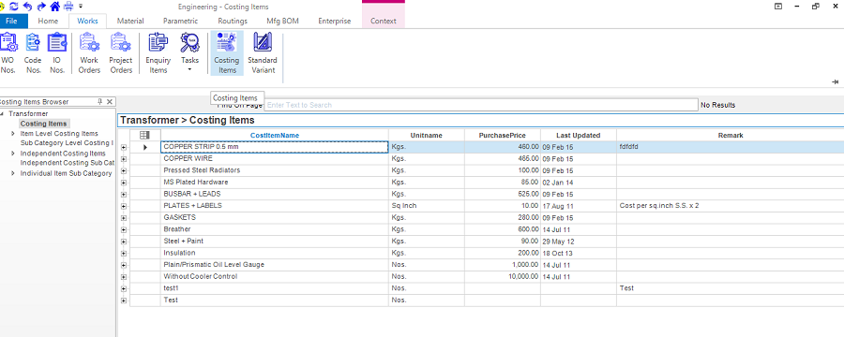Click the undo arrow icon
The width and height of the screenshot is (844, 337).
pyautogui.click(x=27, y=7)
